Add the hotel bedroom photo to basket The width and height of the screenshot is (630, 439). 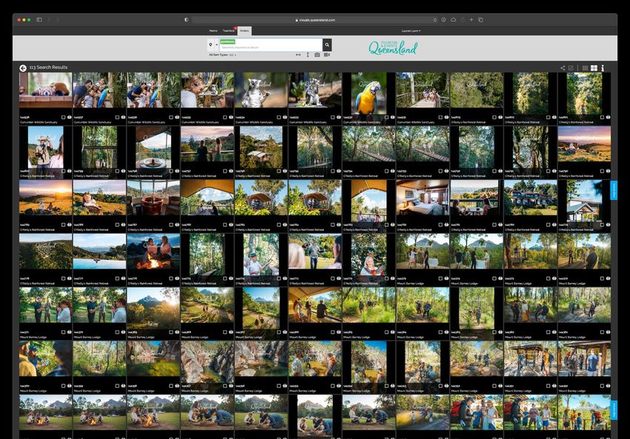point(446,225)
